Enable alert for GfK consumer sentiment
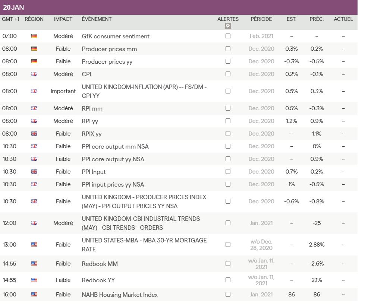Image resolution: width=365 pixels, height=305 pixels. [228, 36]
